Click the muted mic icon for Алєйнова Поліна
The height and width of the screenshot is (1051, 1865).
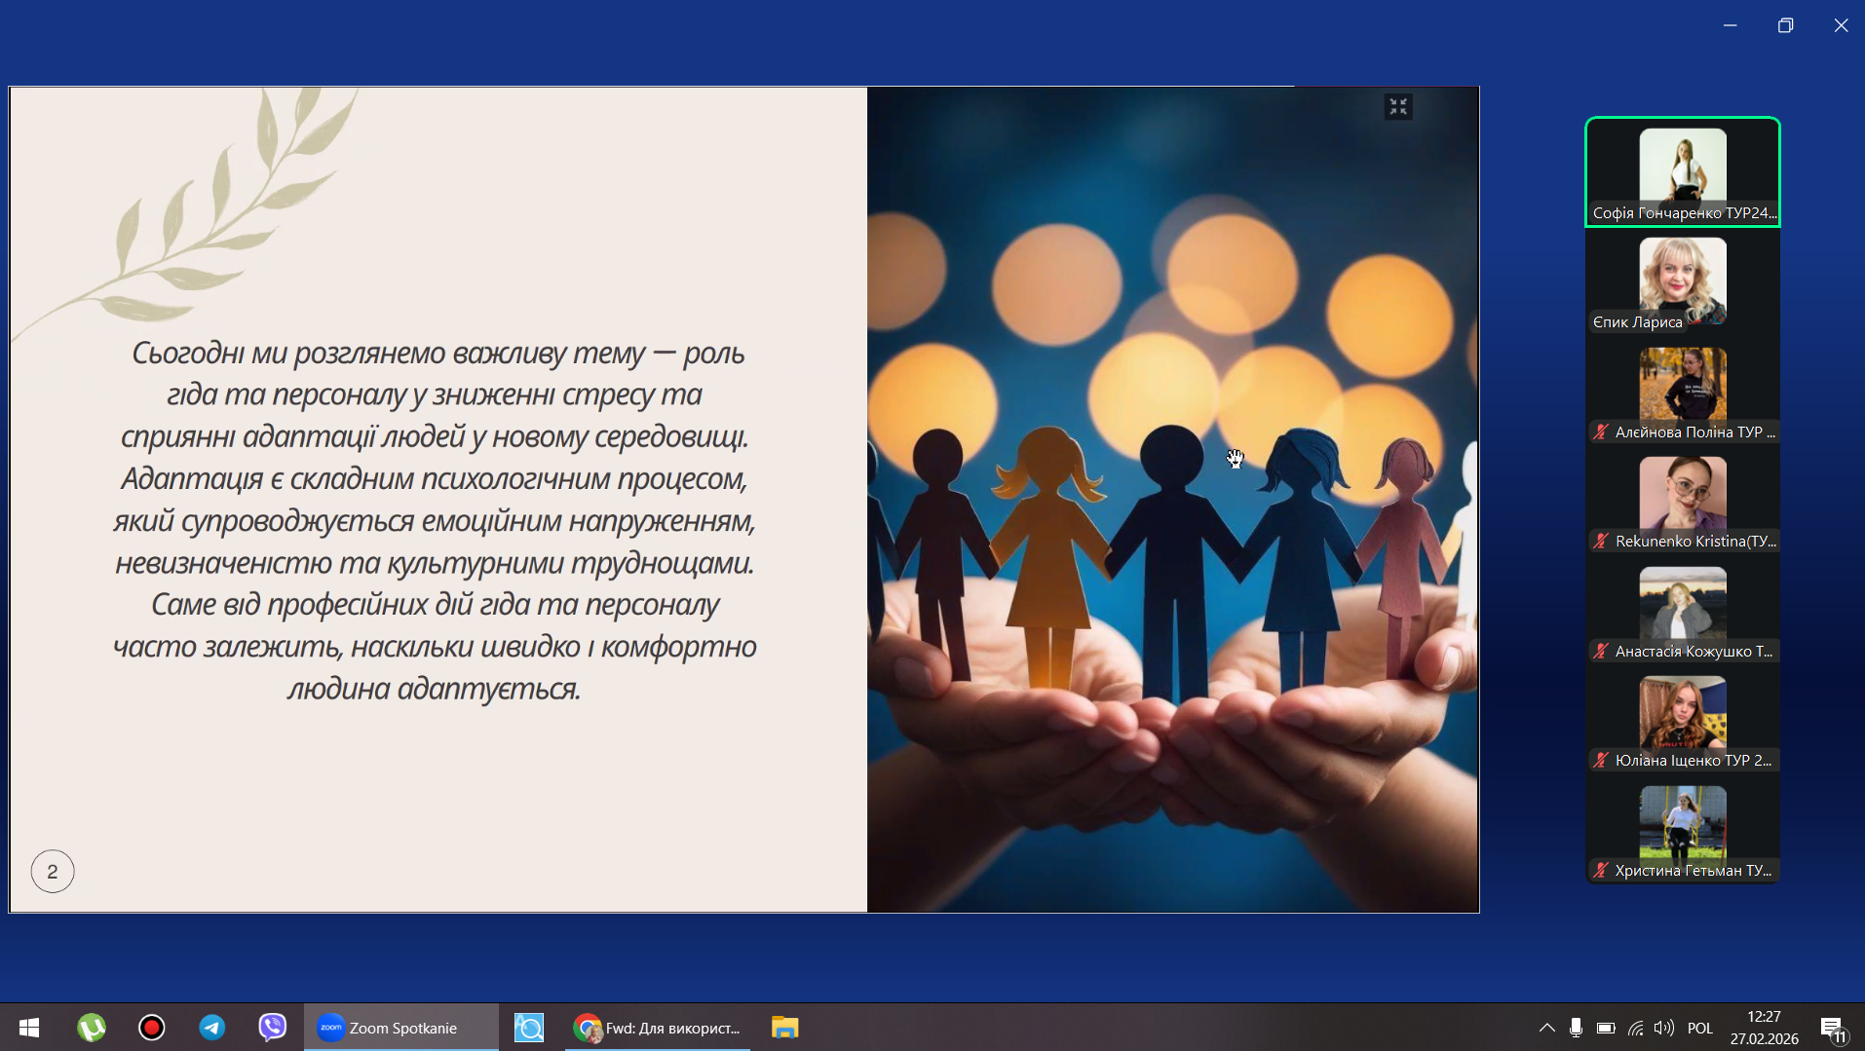coord(1601,432)
